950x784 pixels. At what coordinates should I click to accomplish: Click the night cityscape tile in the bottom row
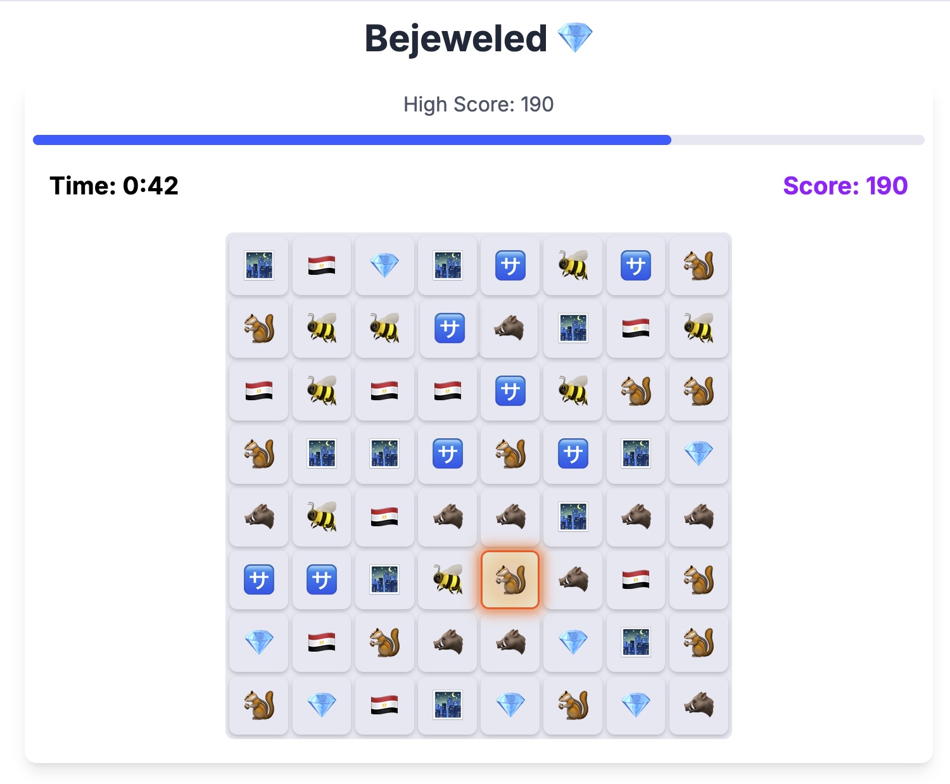[x=447, y=705]
